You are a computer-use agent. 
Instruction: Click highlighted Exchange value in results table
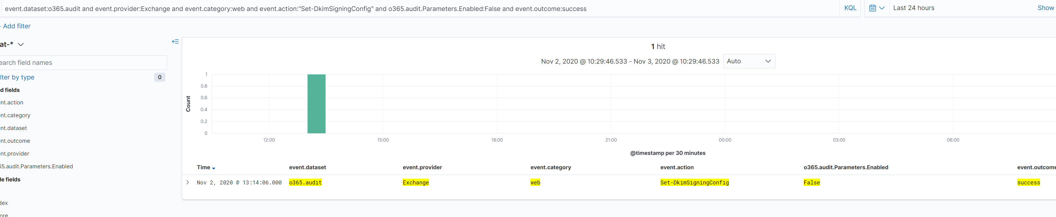[415, 182]
